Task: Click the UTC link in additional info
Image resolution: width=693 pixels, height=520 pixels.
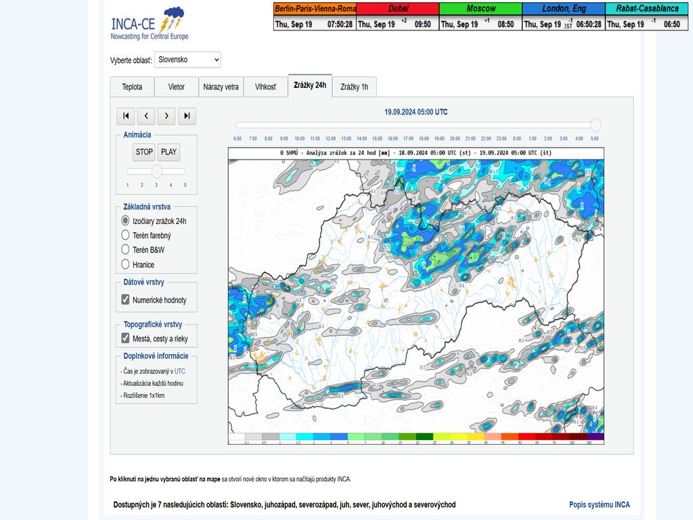Action: pyautogui.click(x=179, y=371)
